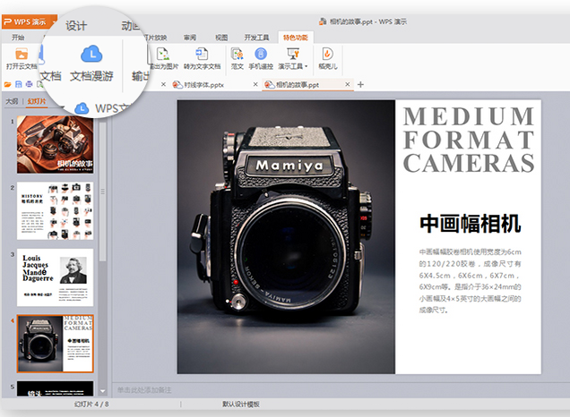
Task: Switch to the 开发工具 tab
Action: click(256, 38)
